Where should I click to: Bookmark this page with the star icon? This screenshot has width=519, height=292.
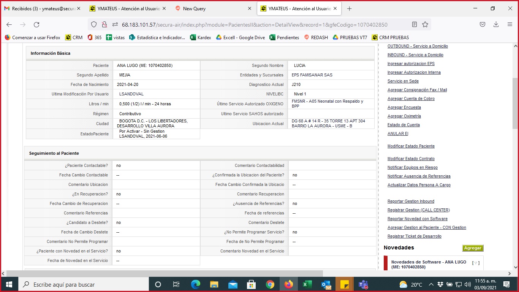pyautogui.click(x=425, y=25)
